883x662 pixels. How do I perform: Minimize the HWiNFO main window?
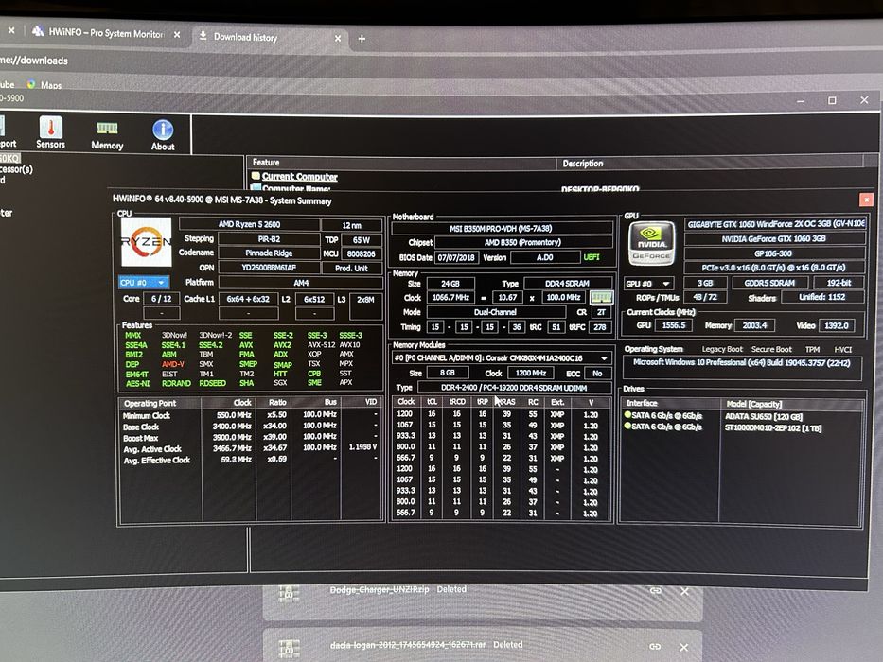pyautogui.click(x=801, y=101)
